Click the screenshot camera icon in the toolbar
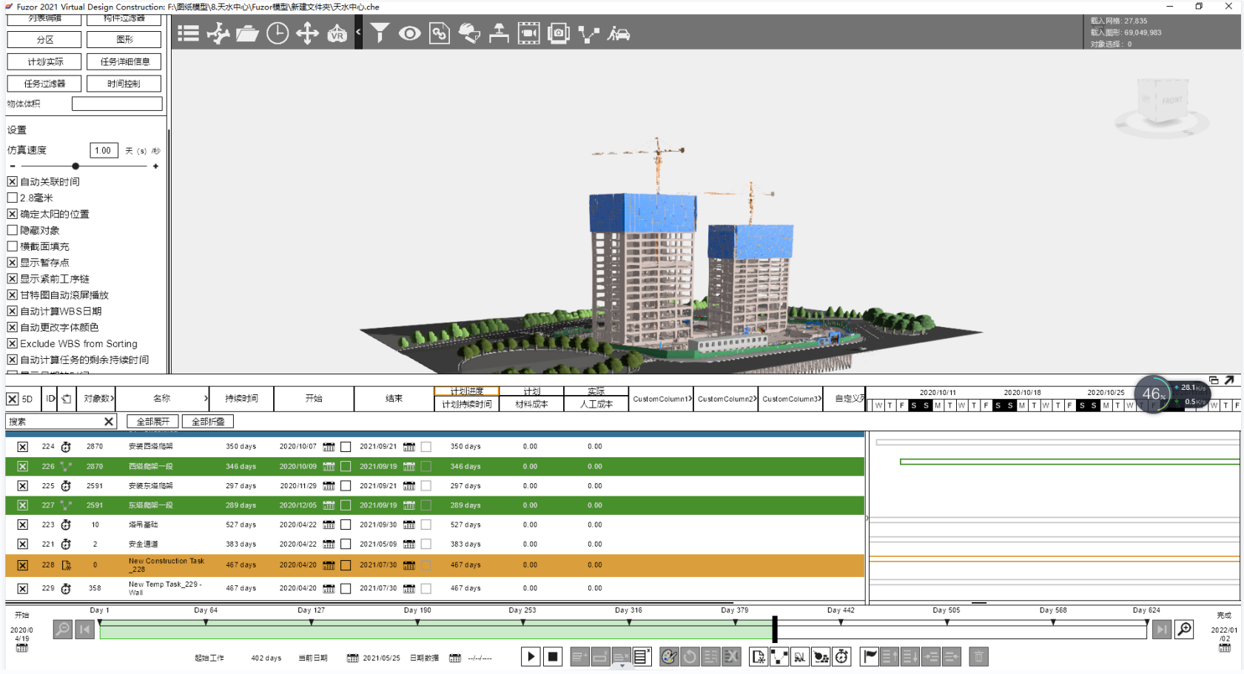This screenshot has width=1244, height=674. point(559,33)
